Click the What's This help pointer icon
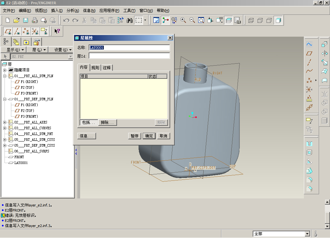 57,31
